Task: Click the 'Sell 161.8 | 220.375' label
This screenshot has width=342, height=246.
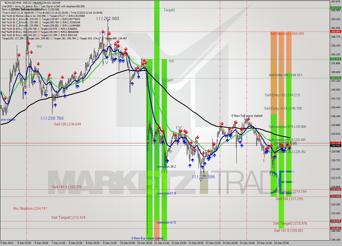Action: coord(67,187)
